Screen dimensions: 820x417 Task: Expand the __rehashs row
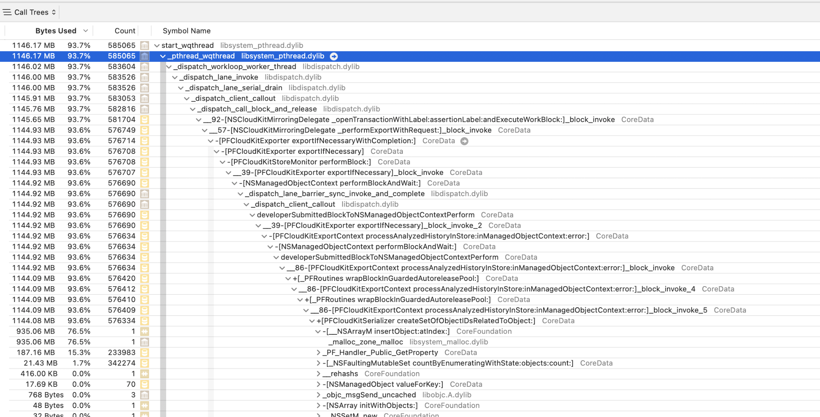[x=318, y=374]
